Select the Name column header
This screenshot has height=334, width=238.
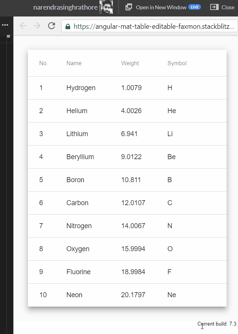click(x=74, y=63)
